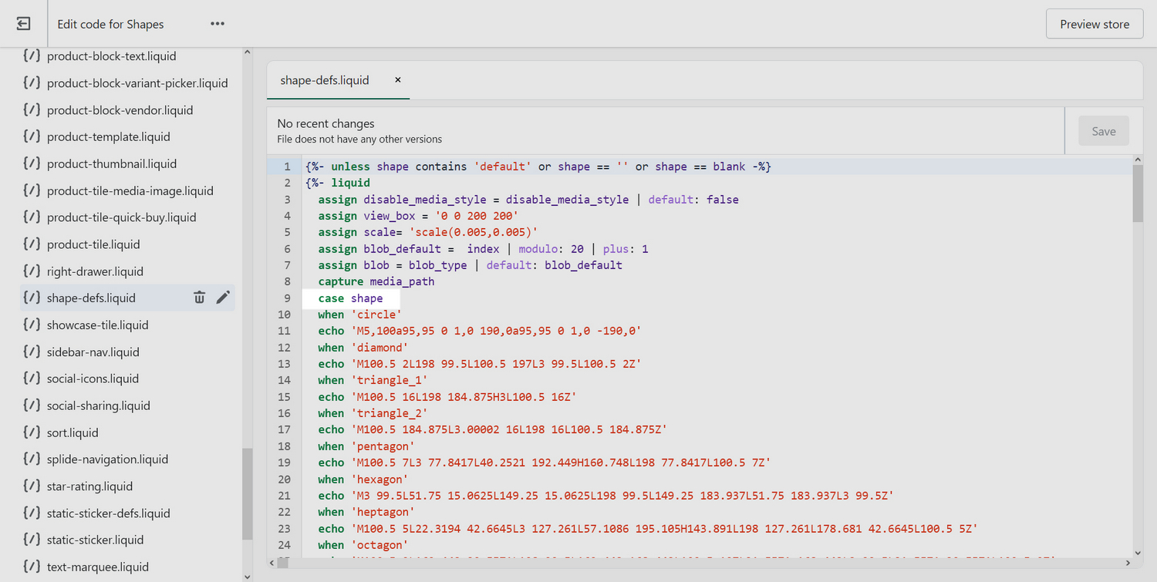The width and height of the screenshot is (1157, 582).
Task: Open splide-navigation.liquid file
Action: (107, 459)
